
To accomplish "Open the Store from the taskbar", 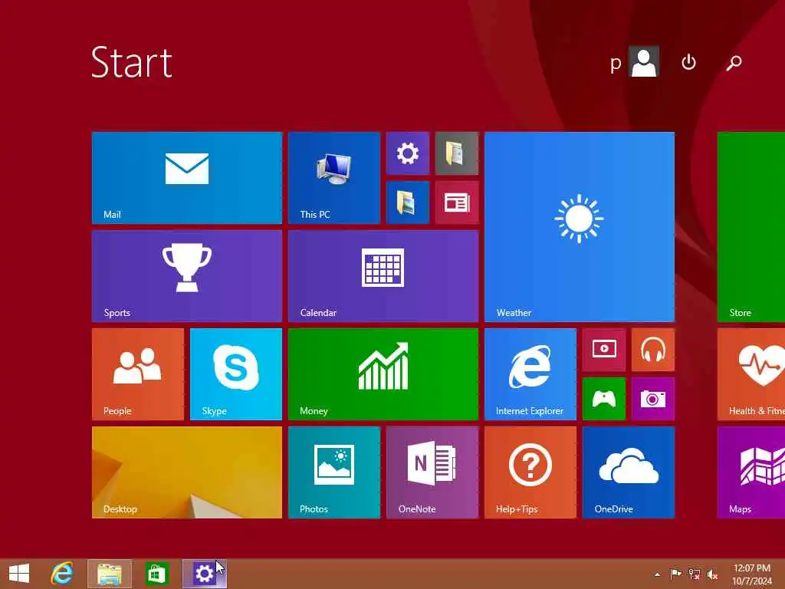I will click(x=156, y=574).
